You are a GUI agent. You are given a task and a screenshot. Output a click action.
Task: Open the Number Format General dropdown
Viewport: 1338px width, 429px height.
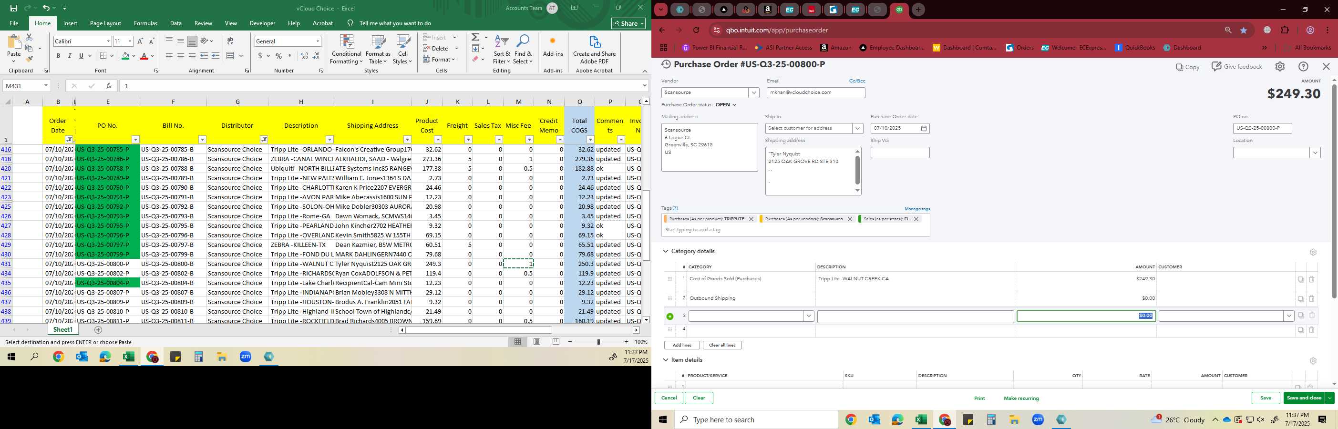tap(318, 41)
